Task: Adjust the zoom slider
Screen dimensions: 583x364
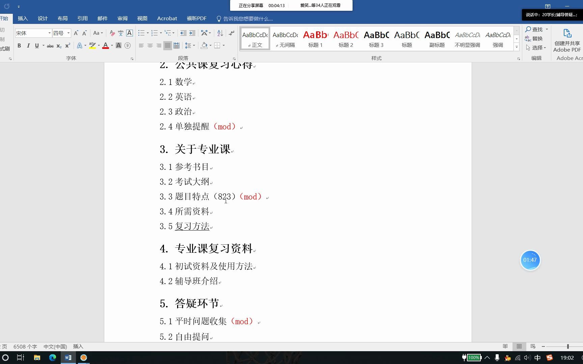Action: coord(568,346)
